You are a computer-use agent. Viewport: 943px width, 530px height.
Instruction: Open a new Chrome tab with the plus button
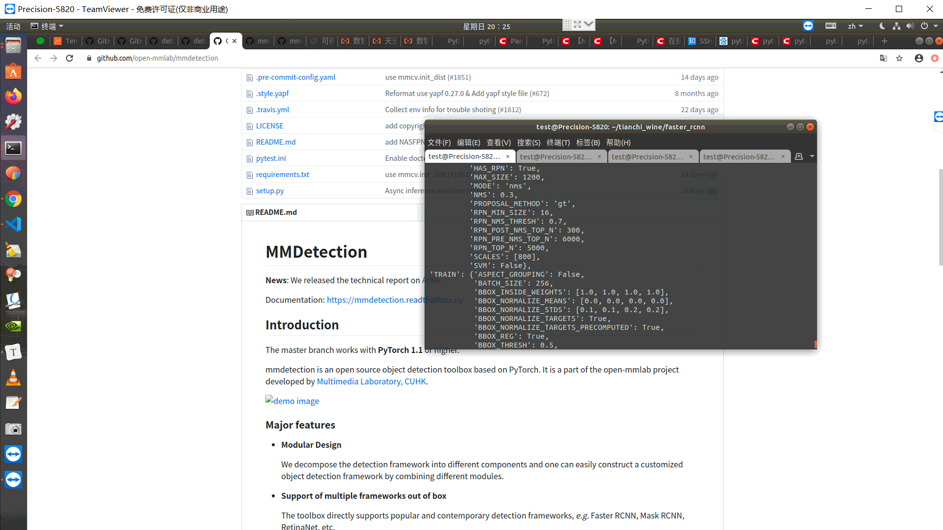point(884,41)
